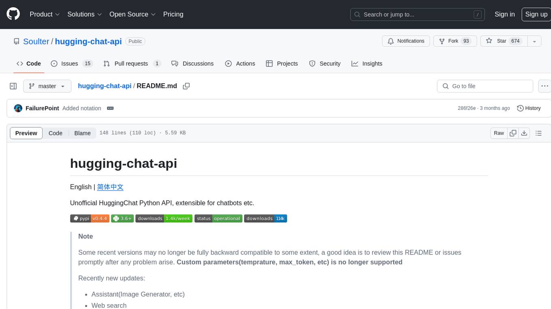
Task: Switch to the Insights tab
Action: point(367,63)
